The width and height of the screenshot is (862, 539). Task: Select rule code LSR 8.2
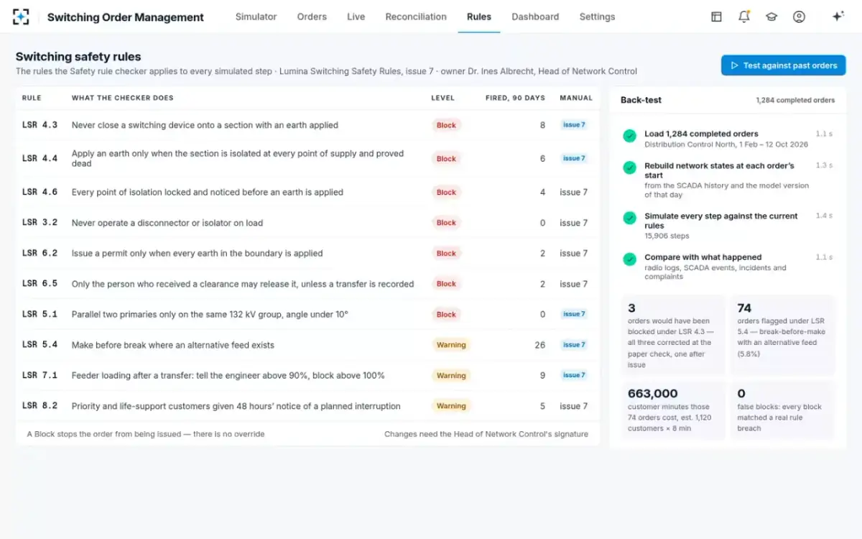click(x=40, y=406)
